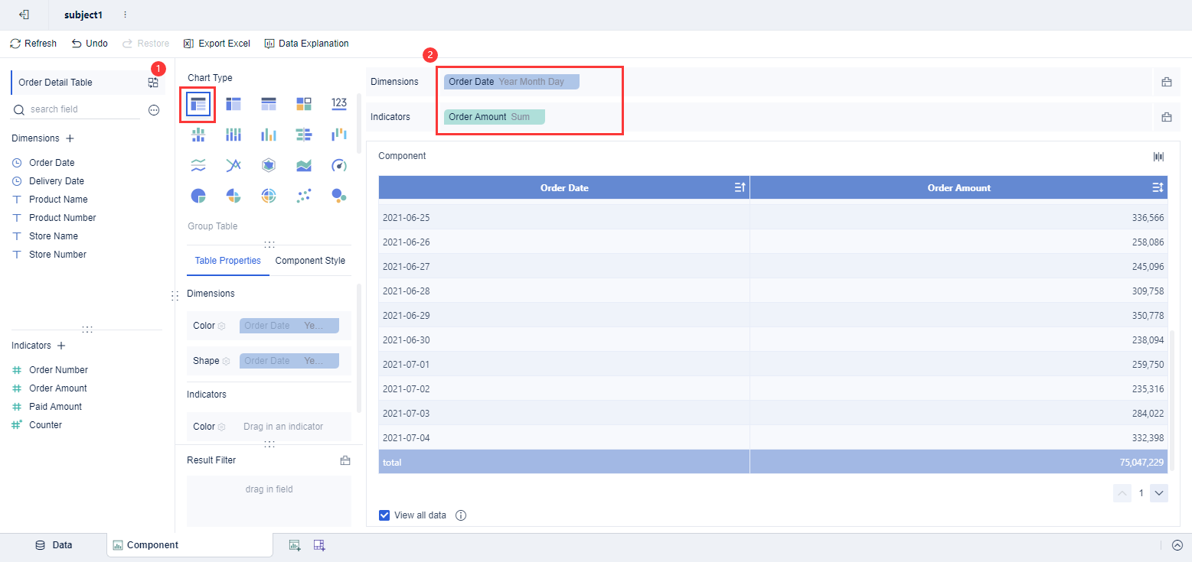Select the 123 indicator card chart type
Screen dimensions: 1192x562
pos(339,103)
